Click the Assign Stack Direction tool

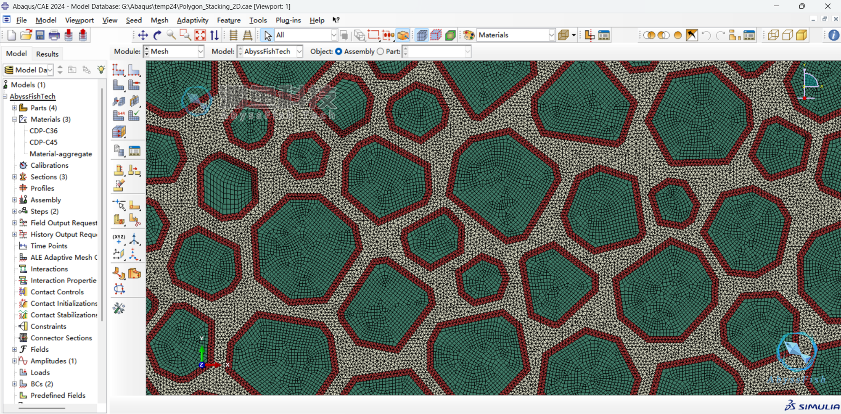point(119,132)
